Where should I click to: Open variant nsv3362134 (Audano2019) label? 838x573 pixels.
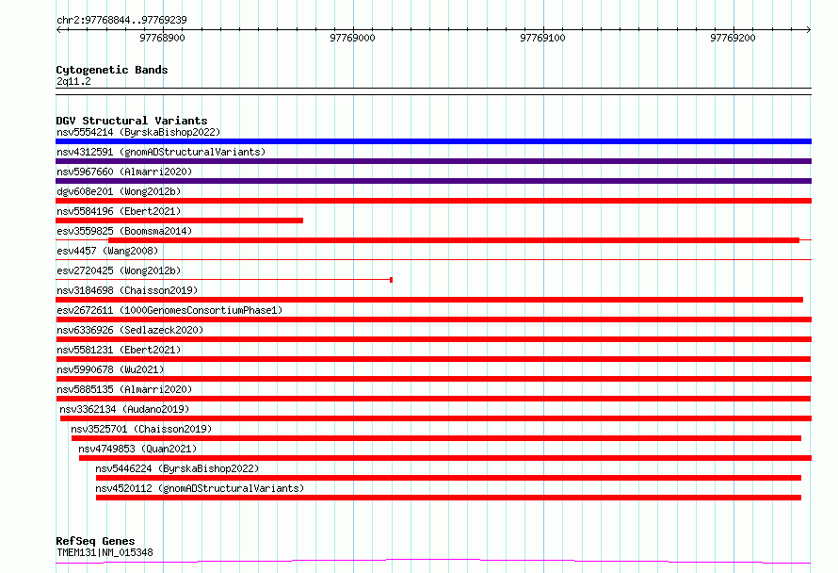pos(124,409)
